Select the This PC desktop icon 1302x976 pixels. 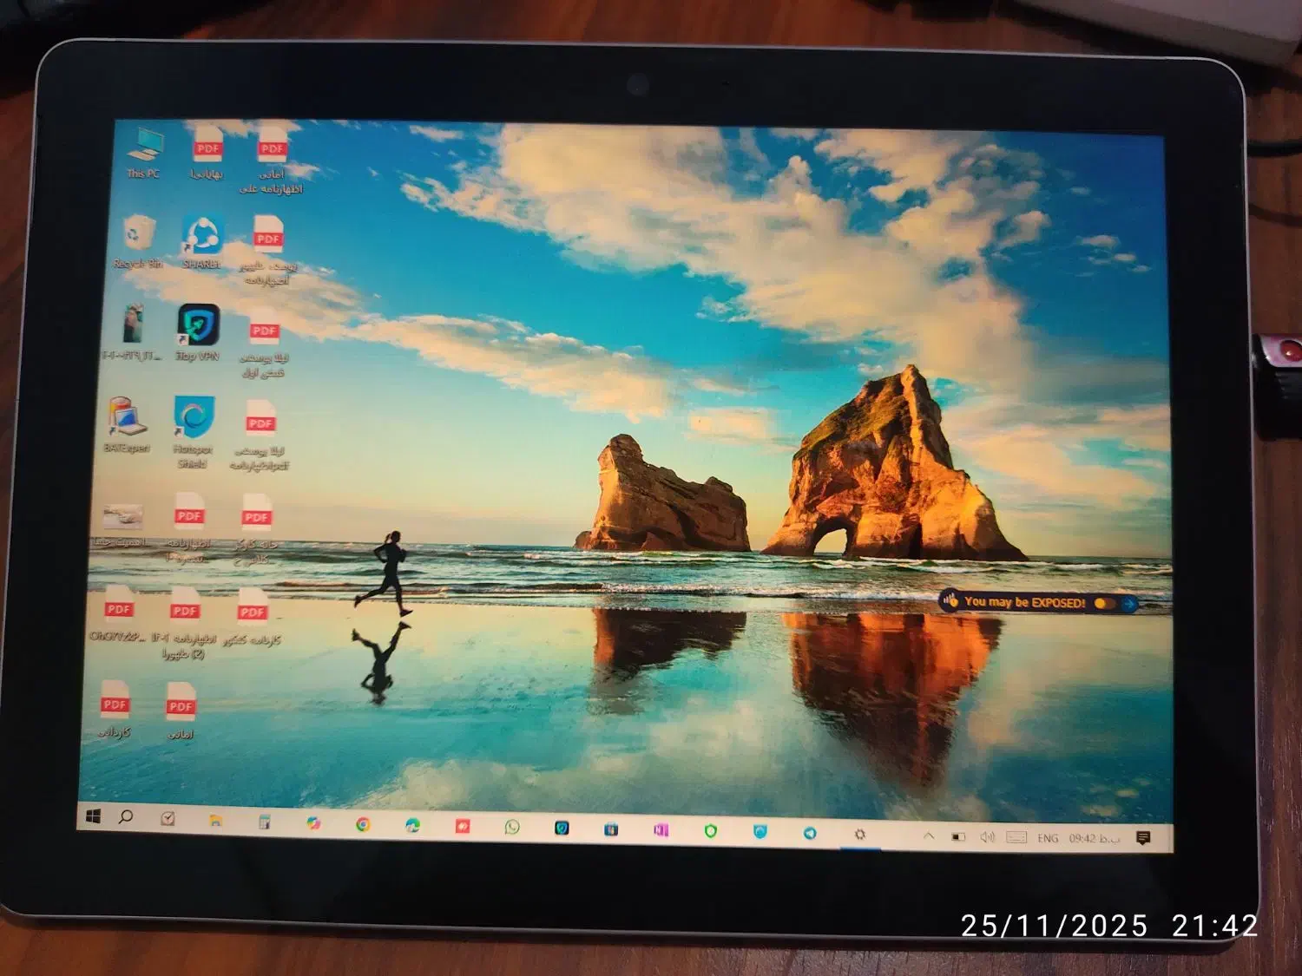144,149
